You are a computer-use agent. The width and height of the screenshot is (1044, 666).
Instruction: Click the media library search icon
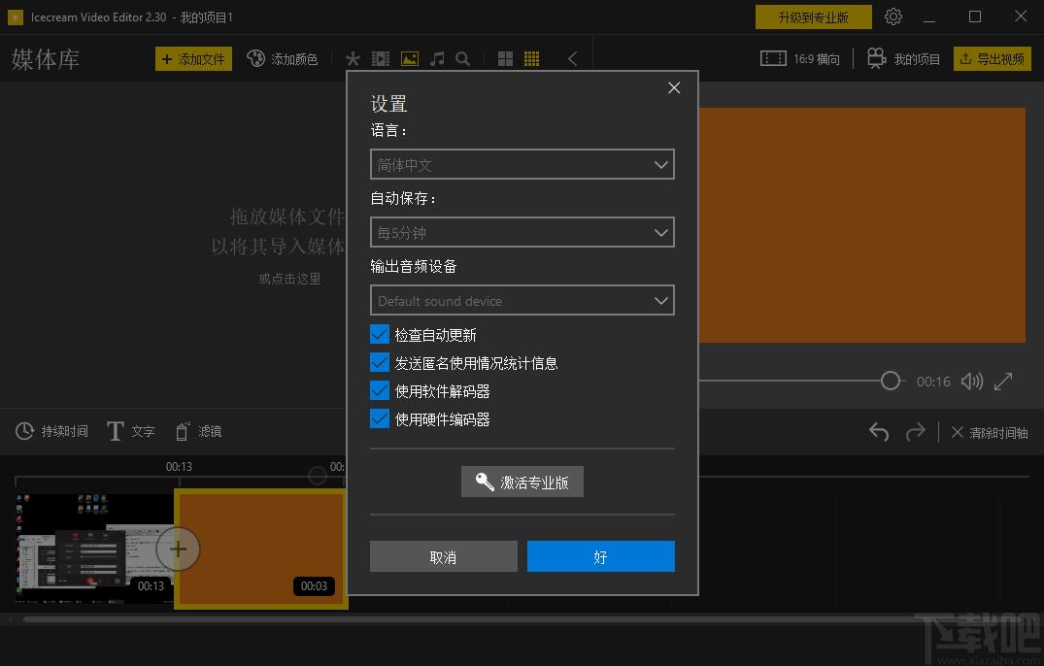pyautogui.click(x=463, y=59)
